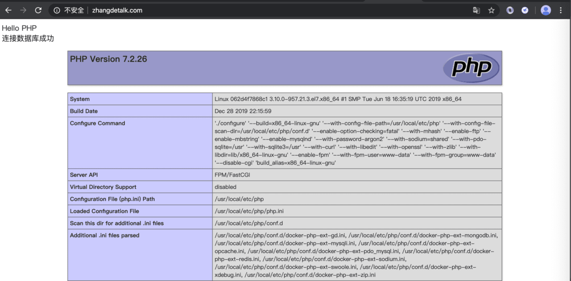Select the Server API label

pyautogui.click(x=85, y=175)
